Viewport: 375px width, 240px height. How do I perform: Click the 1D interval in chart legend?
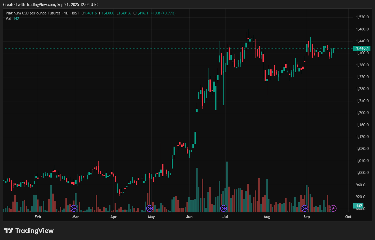(66, 13)
